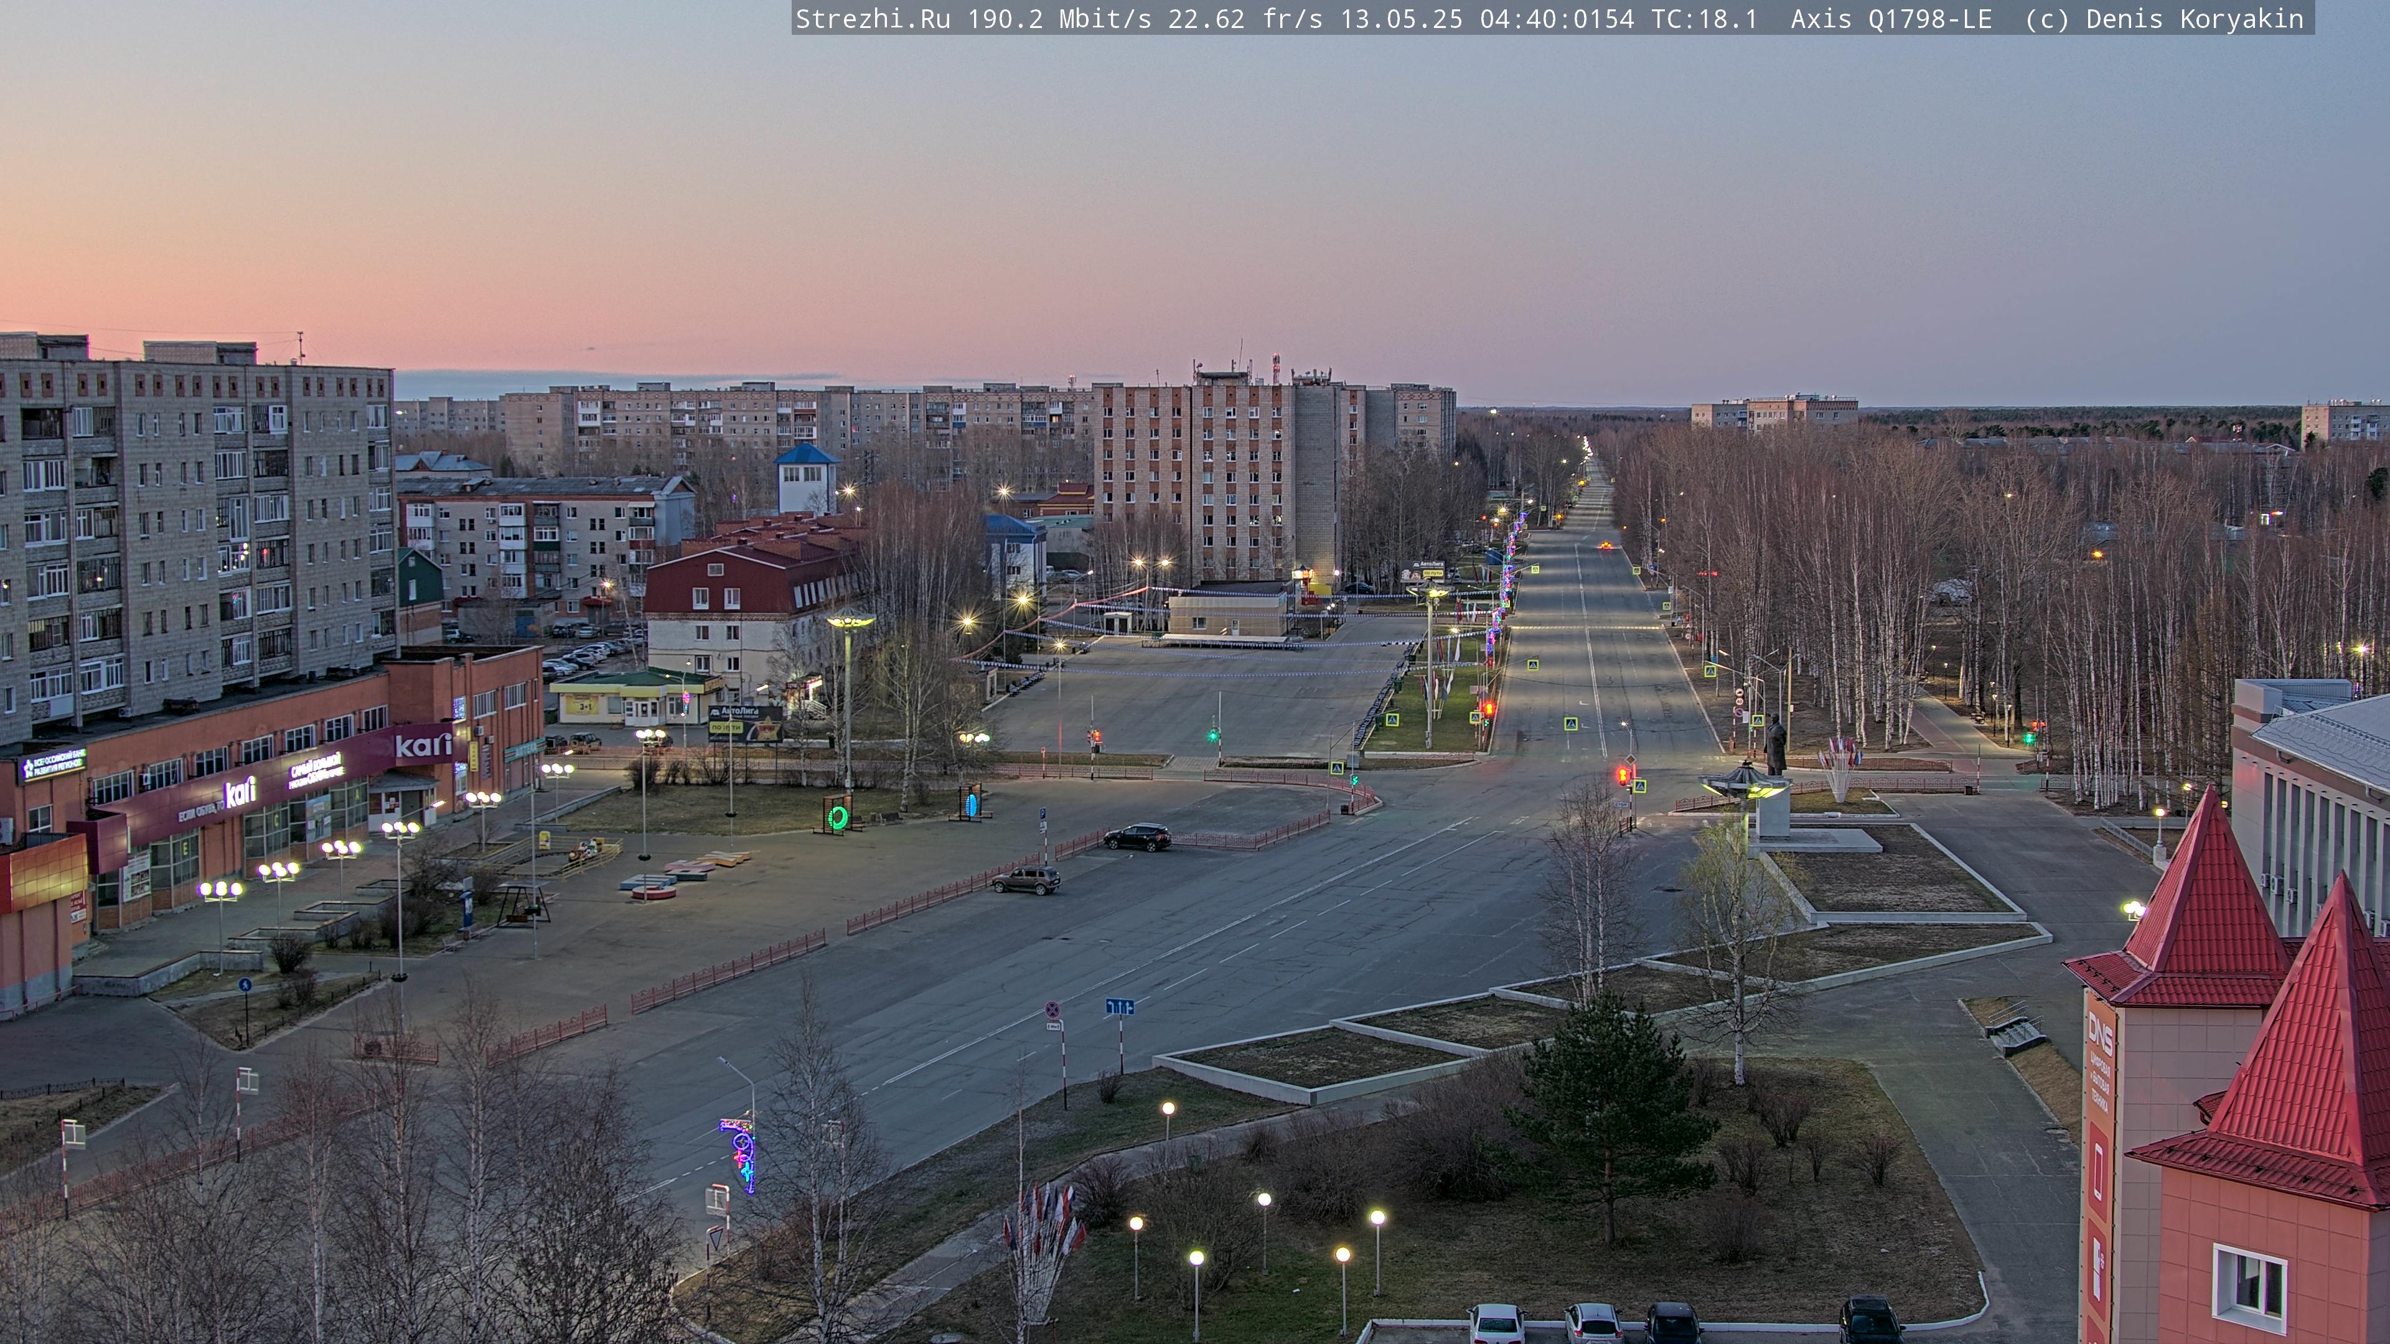The image size is (2390, 1344).
Task: Click the "13.05.25" date stamp
Action: tap(1401, 19)
